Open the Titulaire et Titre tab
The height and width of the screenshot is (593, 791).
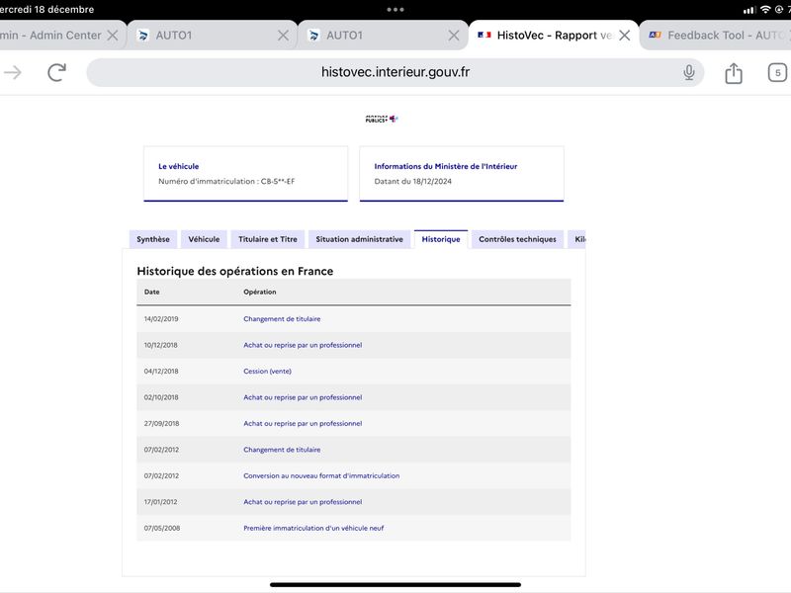coord(268,239)
